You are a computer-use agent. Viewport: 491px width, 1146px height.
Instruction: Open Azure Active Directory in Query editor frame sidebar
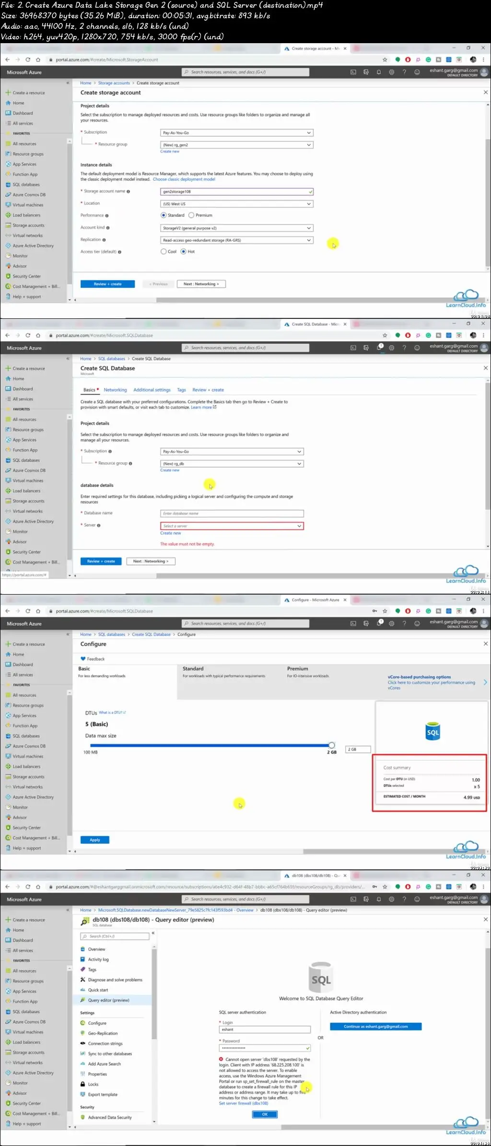pyautogui.click(x=33, y=1073)
